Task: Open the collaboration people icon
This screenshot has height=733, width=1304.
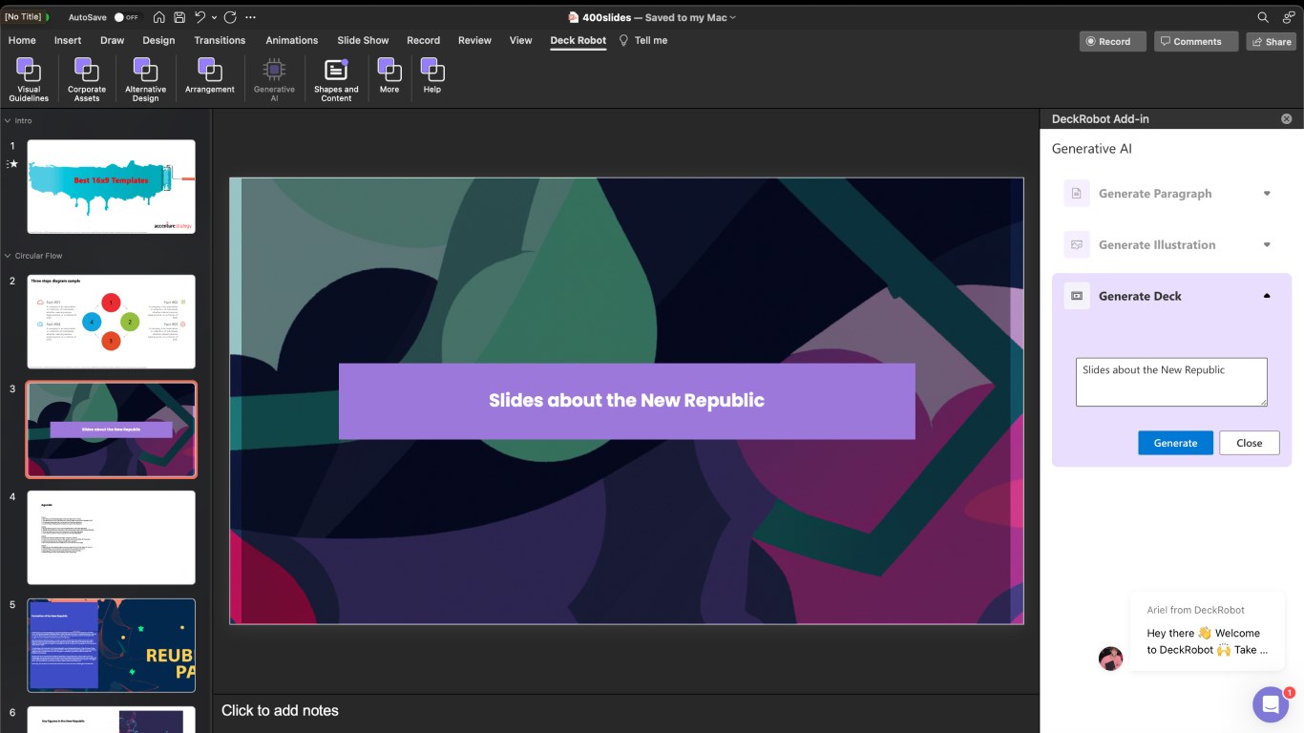Action: (1289, 17)
